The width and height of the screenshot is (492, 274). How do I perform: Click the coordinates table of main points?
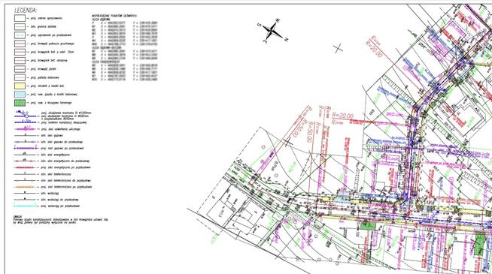click(x=125, y=48)
